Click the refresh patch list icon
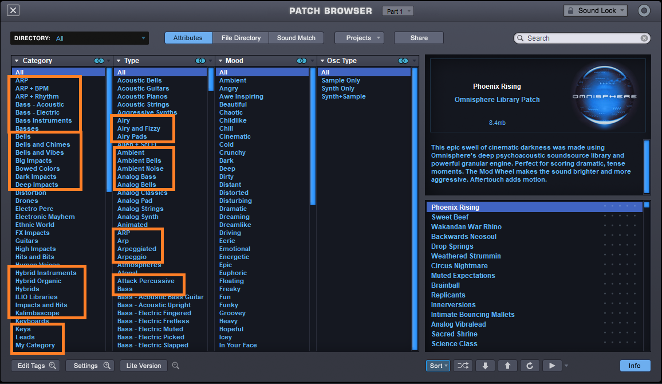The width and height of the screenshot is (662, 384). coord(530,365)
